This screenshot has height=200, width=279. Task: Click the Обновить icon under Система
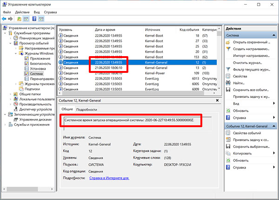[228, 110]
